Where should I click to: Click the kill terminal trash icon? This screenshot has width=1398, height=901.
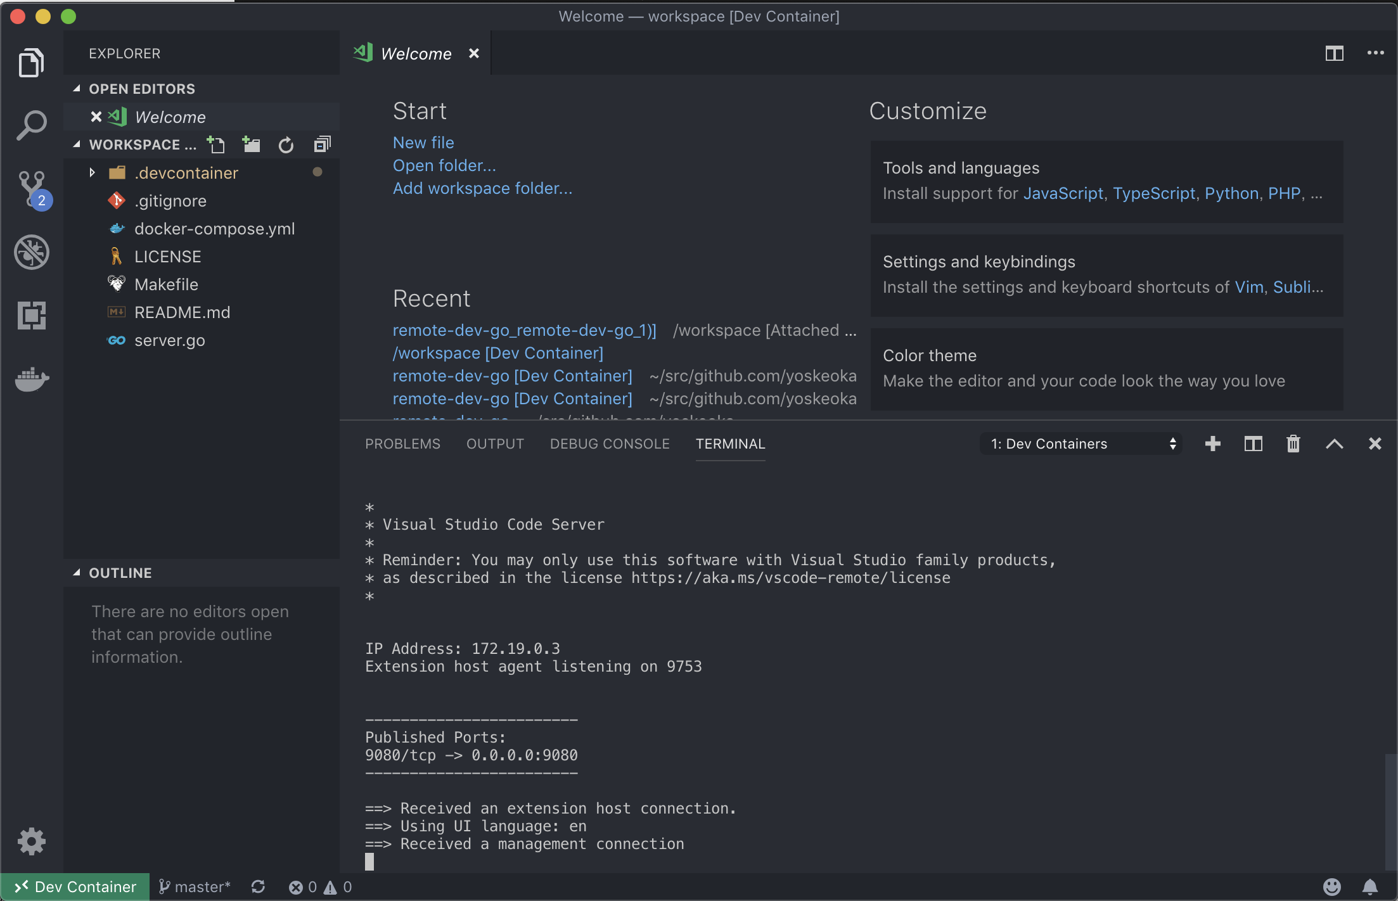[1291, 444]
